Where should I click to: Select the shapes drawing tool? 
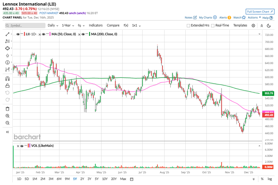[7, 48]
